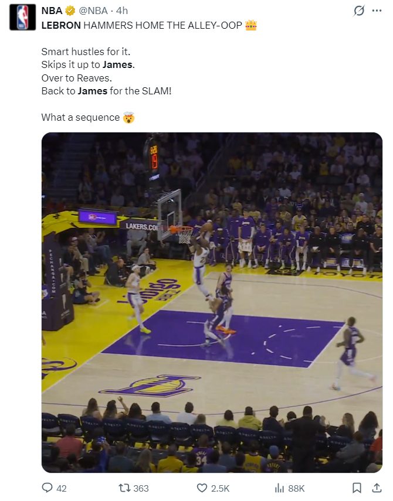Click the 'Smart hustles for it.' line

(86, 51)
